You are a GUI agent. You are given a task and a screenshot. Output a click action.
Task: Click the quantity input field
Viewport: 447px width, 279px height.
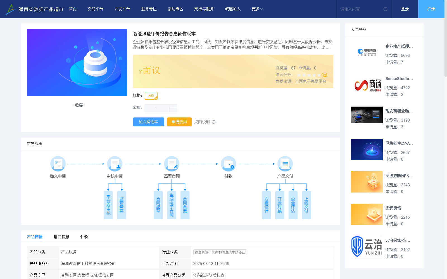pos(157,108)
